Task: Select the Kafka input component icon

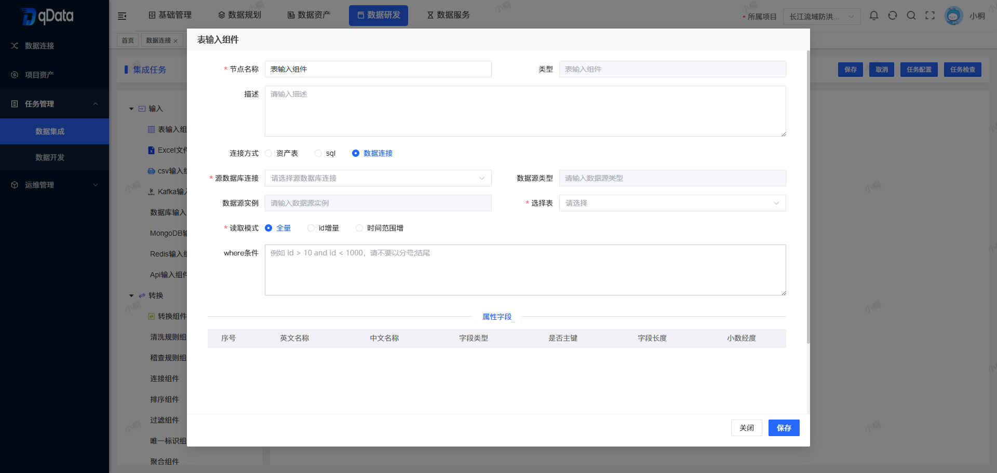Action: 151,192
